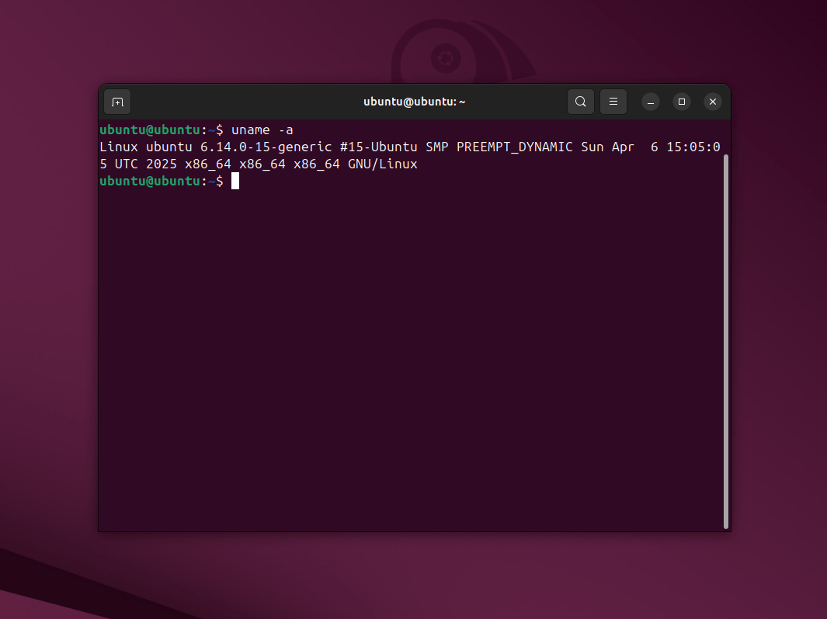827x619 pixels.
Task: Open a new terminal tab
Action: point(117,102)
